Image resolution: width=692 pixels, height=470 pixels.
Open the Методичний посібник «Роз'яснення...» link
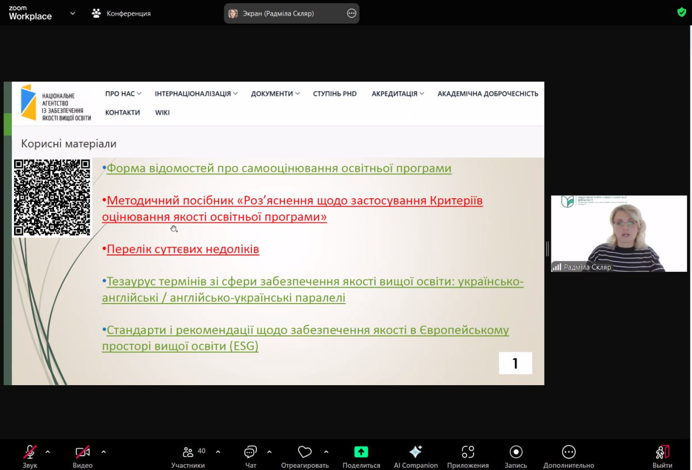point(292,209)
